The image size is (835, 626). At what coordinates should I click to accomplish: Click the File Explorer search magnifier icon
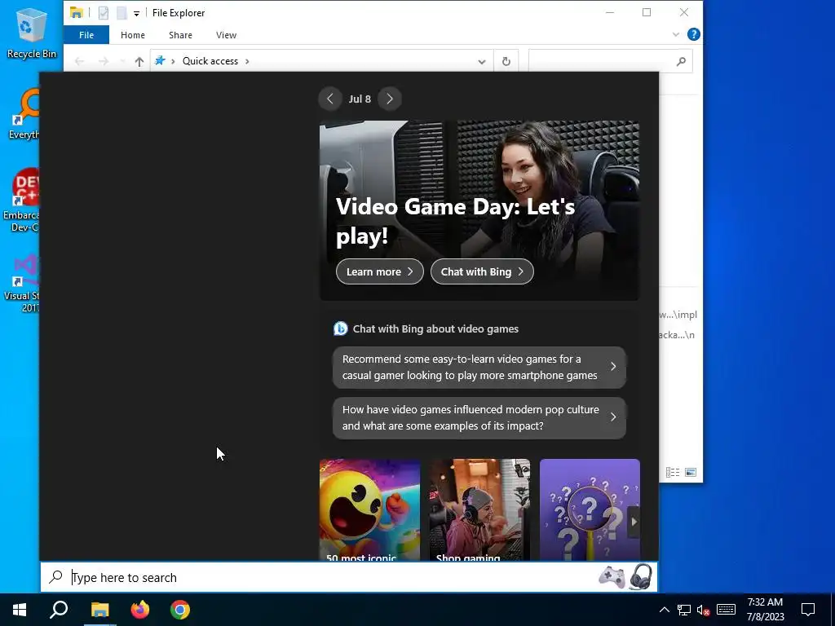click(x=681, y=62)
